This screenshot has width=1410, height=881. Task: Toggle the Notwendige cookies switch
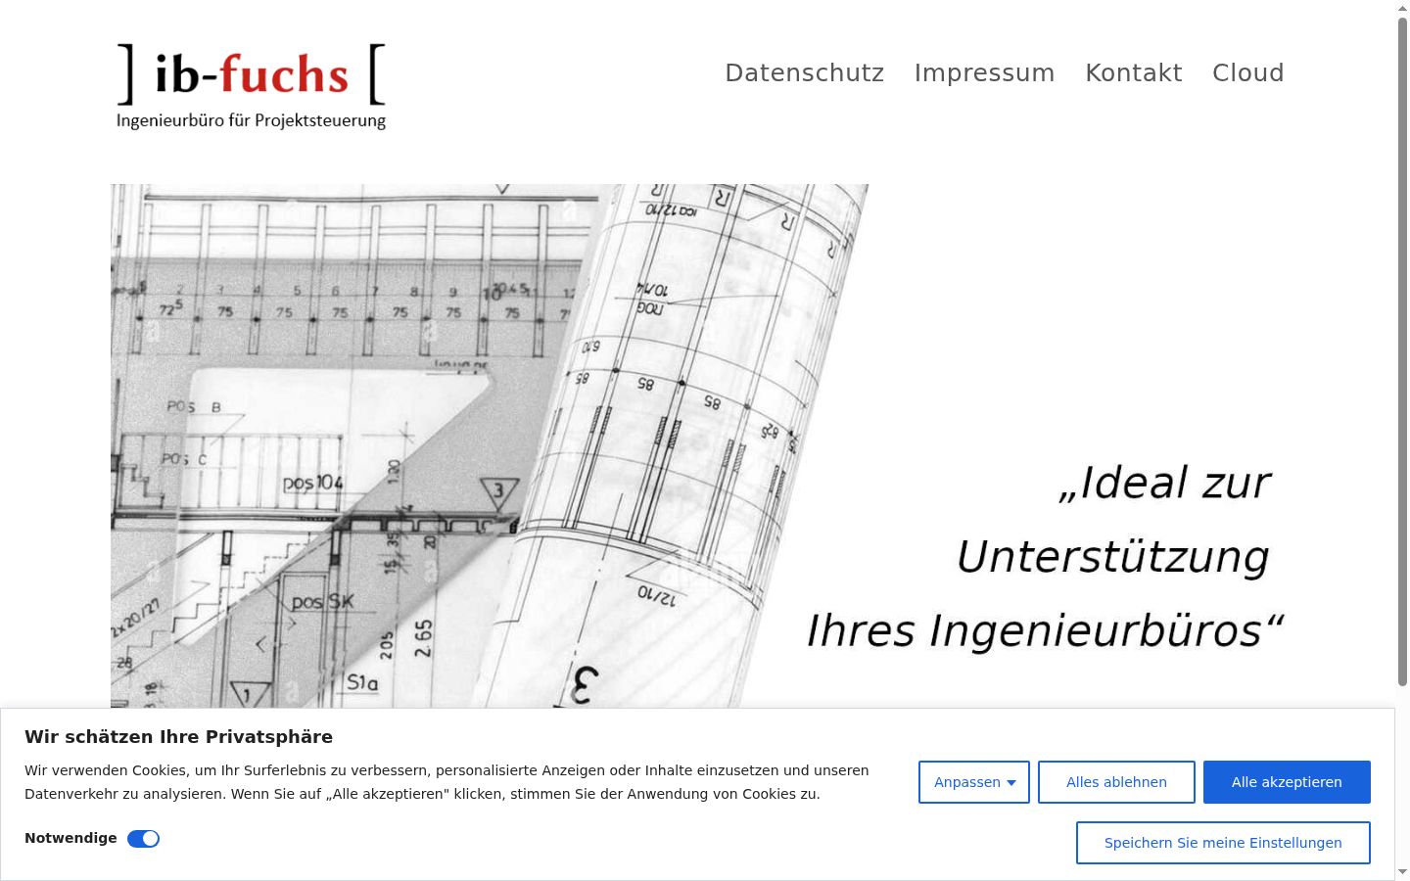click(x=143, y=839)
